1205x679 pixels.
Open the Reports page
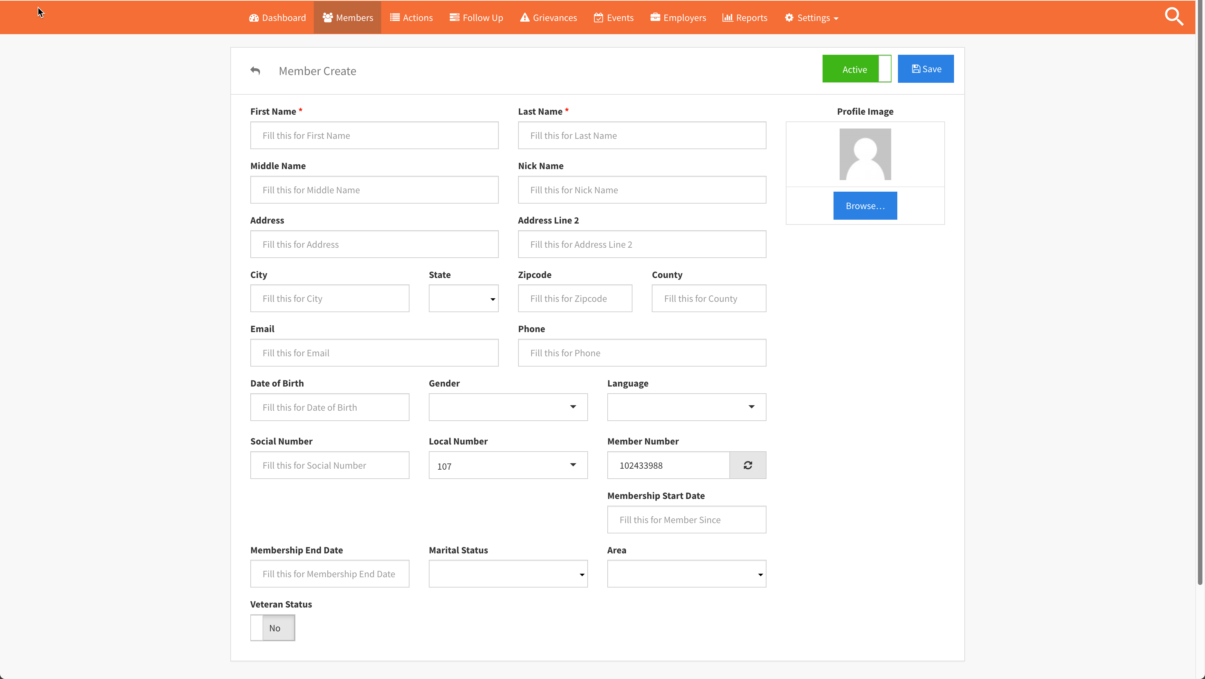(x=745, y=18)
